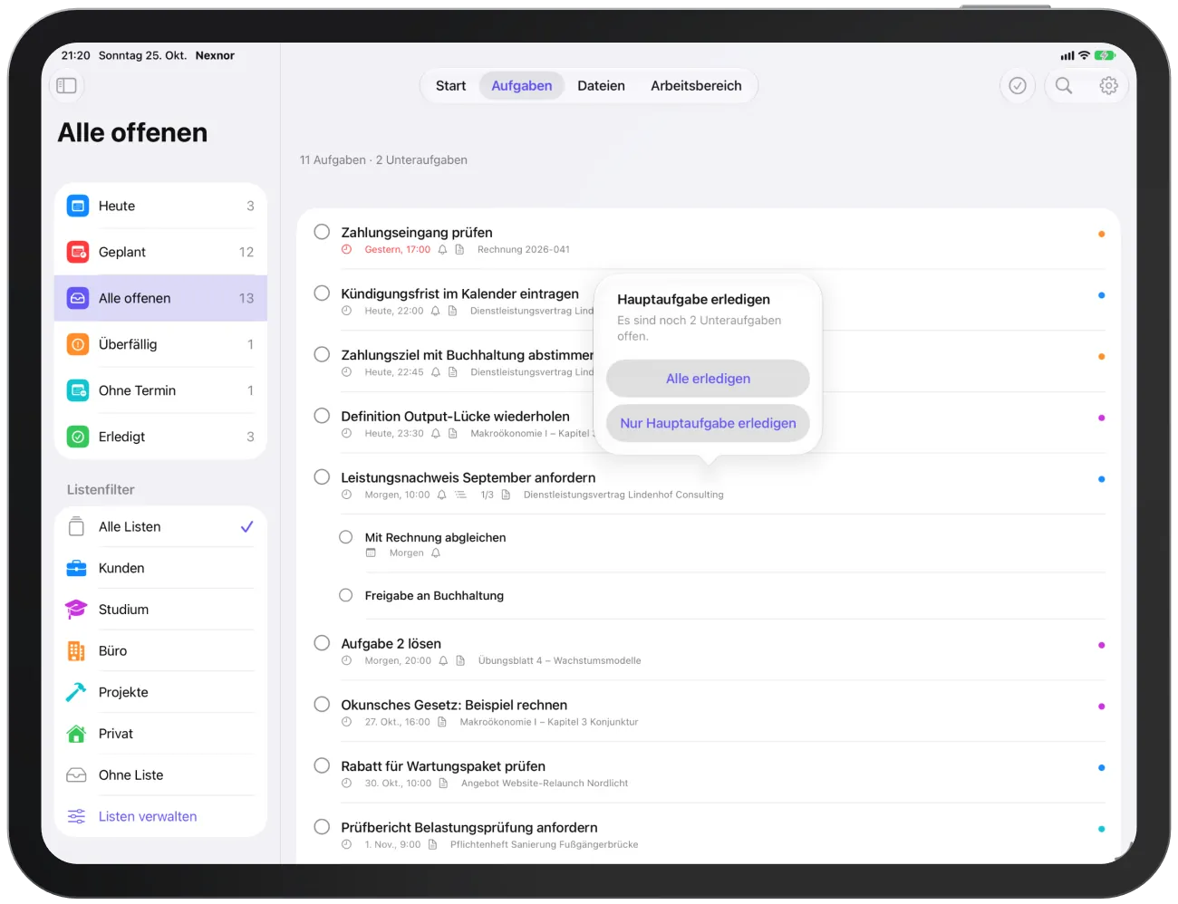Click the Kunden briefcase icon

tap(77, 568)
